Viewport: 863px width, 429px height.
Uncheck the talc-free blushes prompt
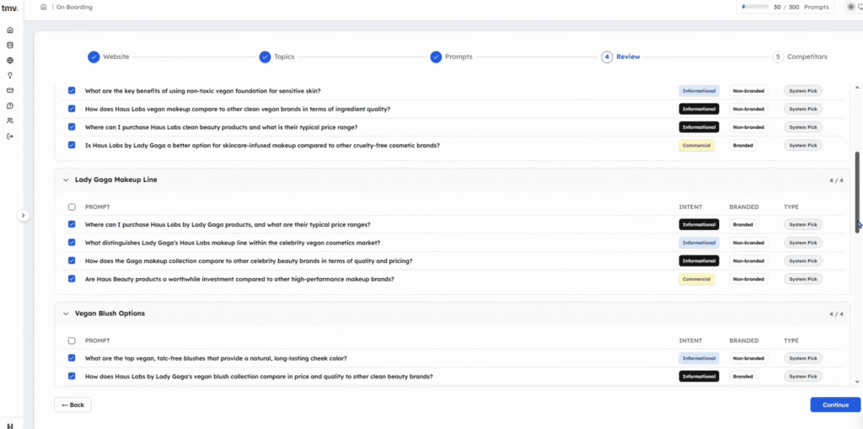tap(72, 358)
